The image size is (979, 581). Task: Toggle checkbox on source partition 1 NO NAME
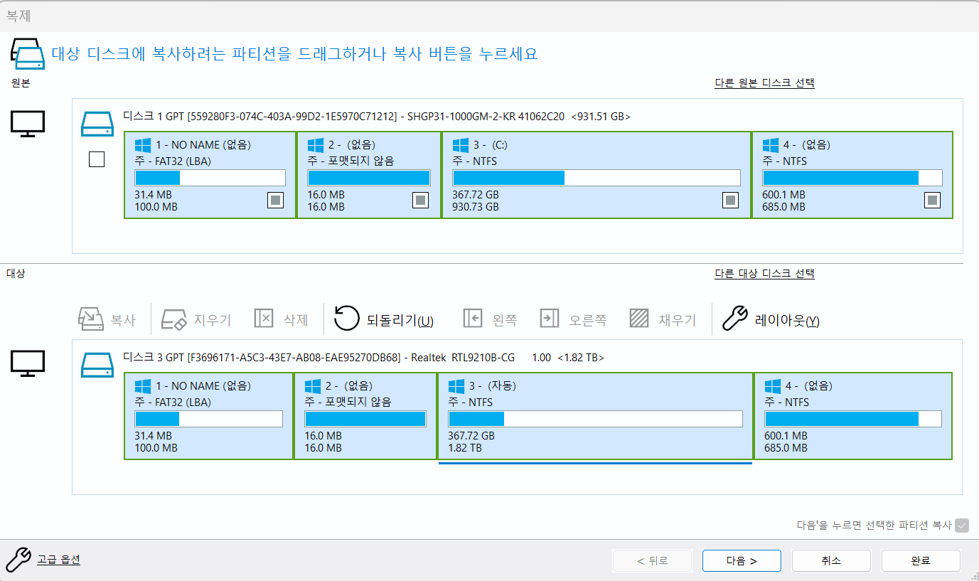click(275, 201)
